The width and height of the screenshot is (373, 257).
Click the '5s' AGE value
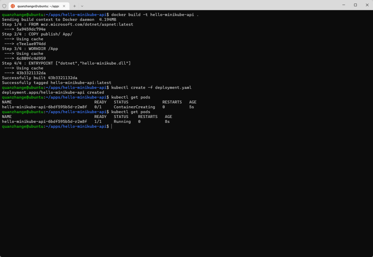point(191,107)
